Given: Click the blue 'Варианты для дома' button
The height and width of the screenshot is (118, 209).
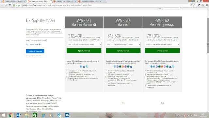Looking at the screenshot, I should 35,51.
